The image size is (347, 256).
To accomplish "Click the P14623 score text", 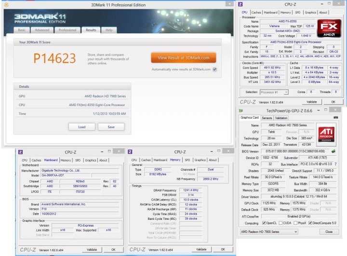I will [x=54, y=58].
